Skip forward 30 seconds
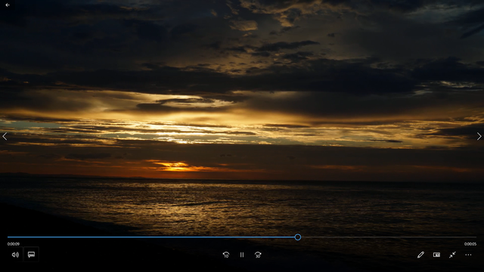Image resolution: width=484 pixels, height=272 pixels. tap(258, 255)
